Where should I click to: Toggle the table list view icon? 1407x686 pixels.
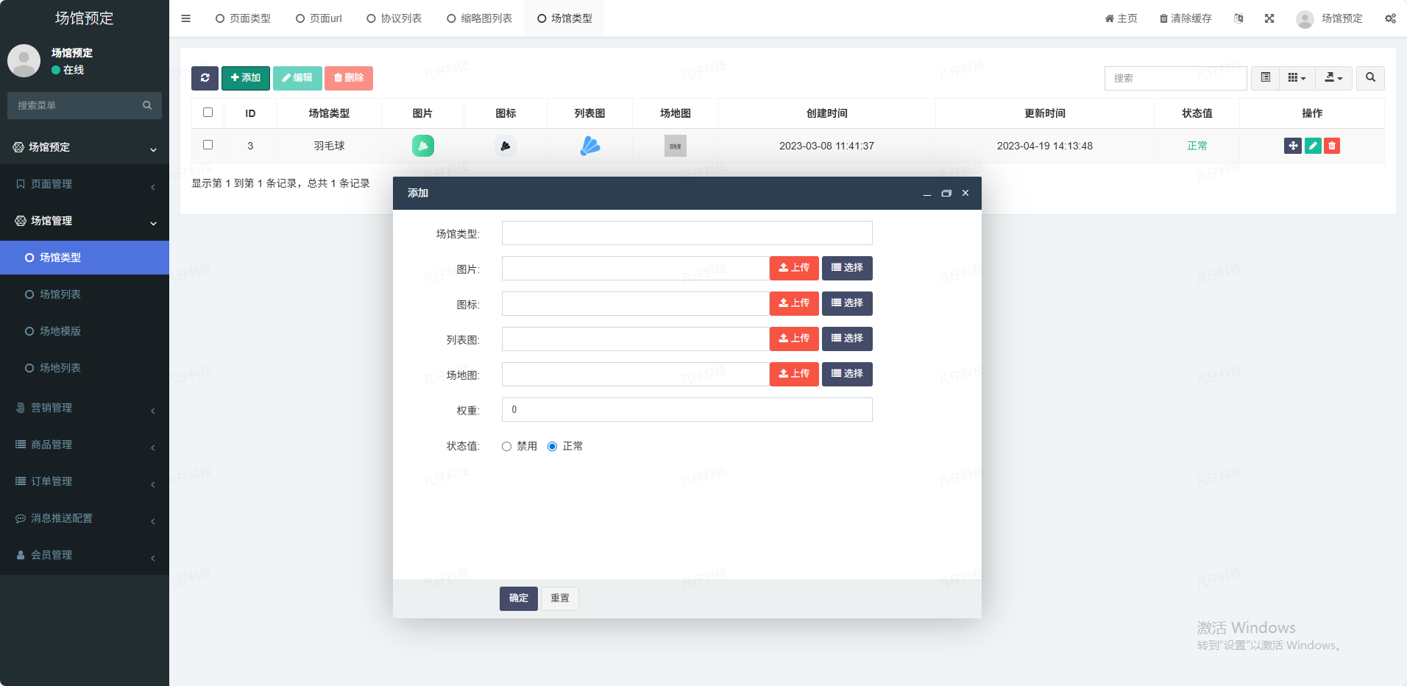pyautogui.click(x=1265, y=78)
